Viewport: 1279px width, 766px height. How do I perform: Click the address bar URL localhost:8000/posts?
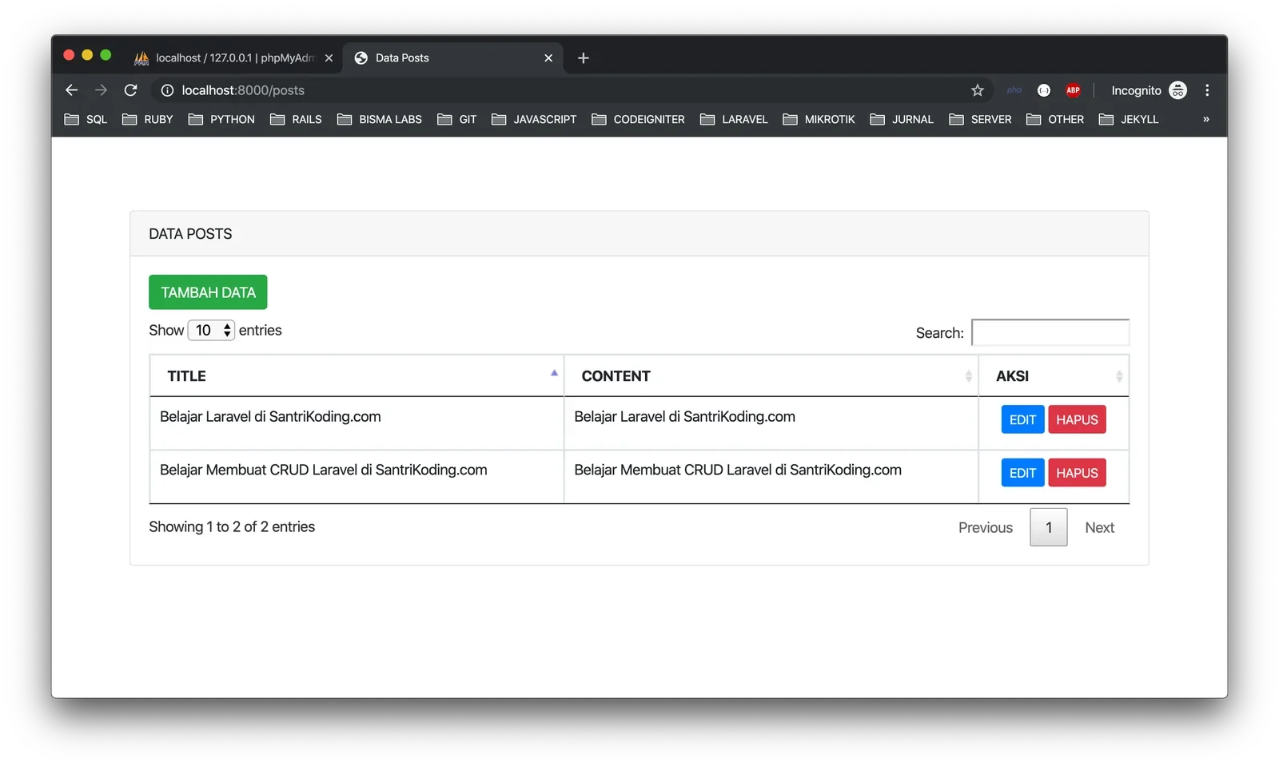pos(243,90)
